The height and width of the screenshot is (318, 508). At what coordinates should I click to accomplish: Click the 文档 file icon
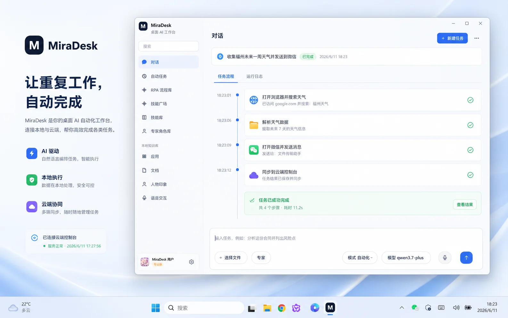[x=144, y=171]
